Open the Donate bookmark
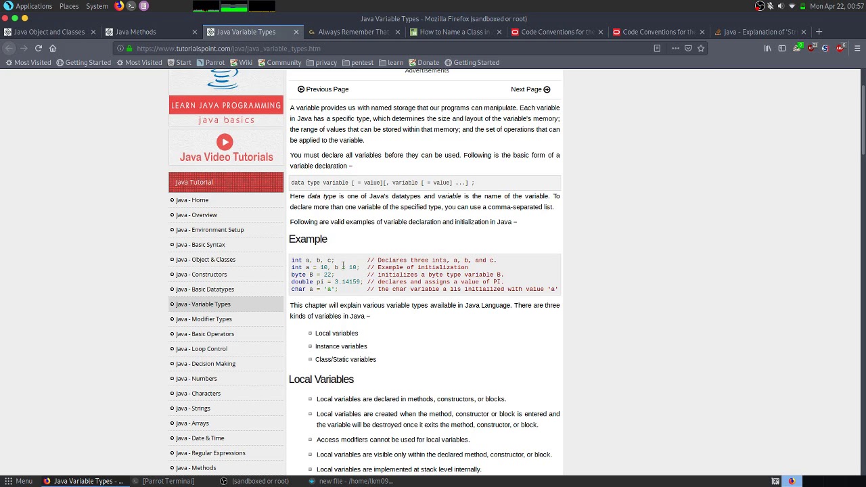The image size is (866, 487). (x=424, y=62)
